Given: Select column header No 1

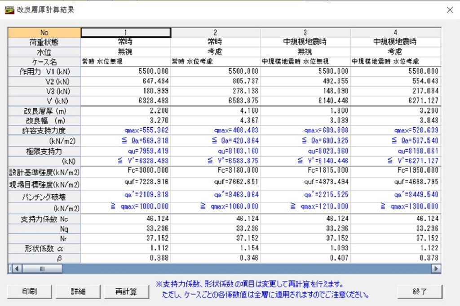Looking at the screenshot, I should click(126, 33).
